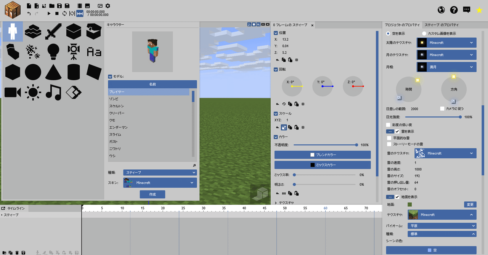Open the 月のテクスチャ dropdown
488x255 pixels.
coord(446,55)
